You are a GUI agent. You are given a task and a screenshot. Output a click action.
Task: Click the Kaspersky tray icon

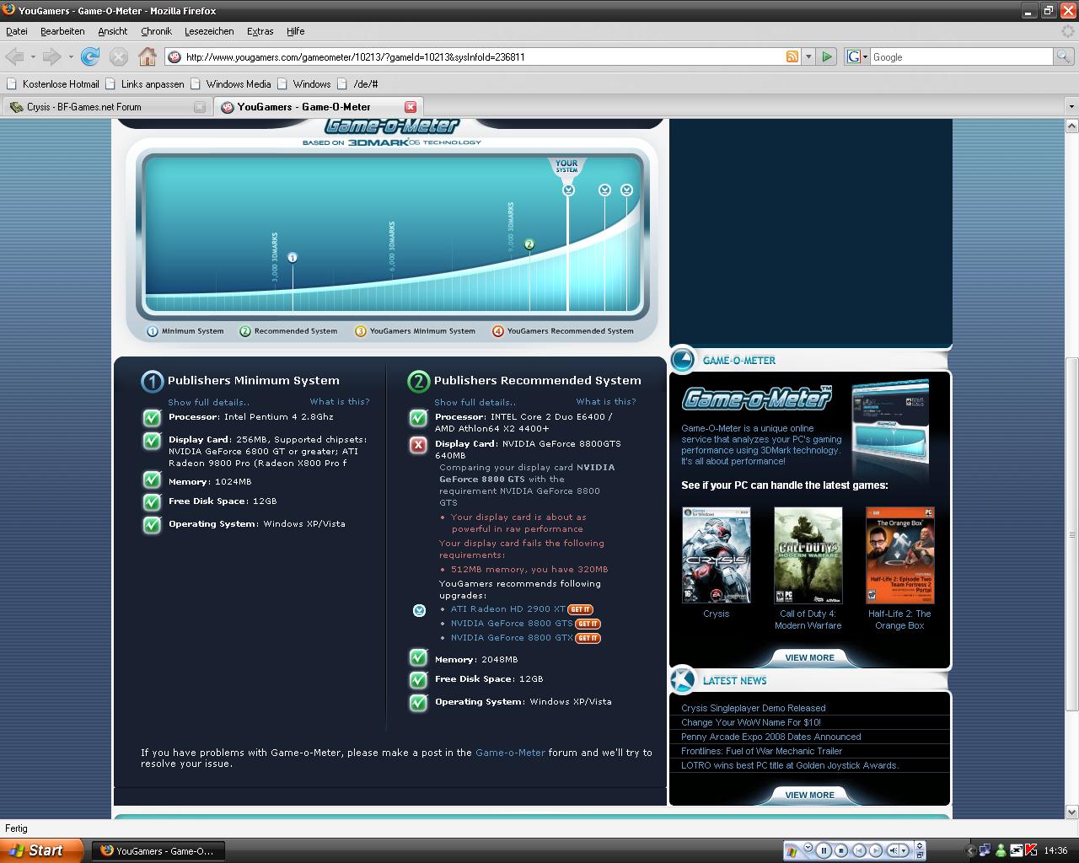(1031, 850)
